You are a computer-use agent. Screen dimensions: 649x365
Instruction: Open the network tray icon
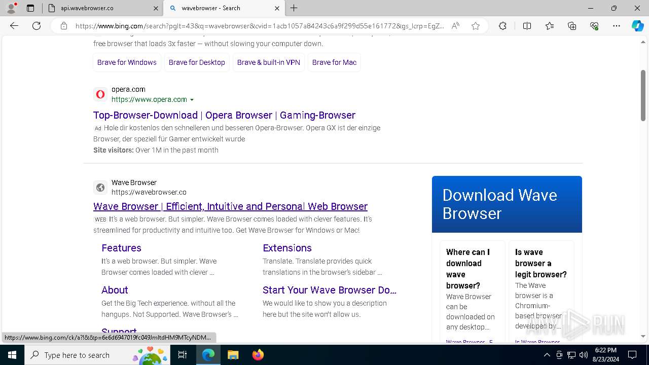tap(571, 355)
